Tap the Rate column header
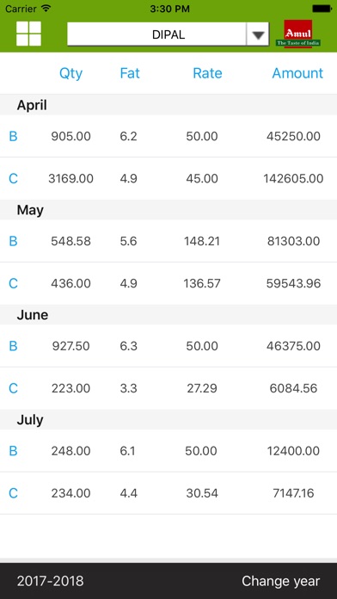Viewport: 337px width, 599px height. tap(207, 73)
